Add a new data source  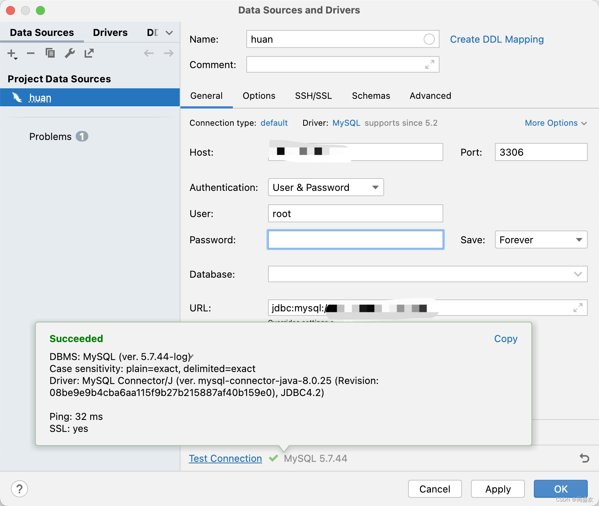coord(11,53)
